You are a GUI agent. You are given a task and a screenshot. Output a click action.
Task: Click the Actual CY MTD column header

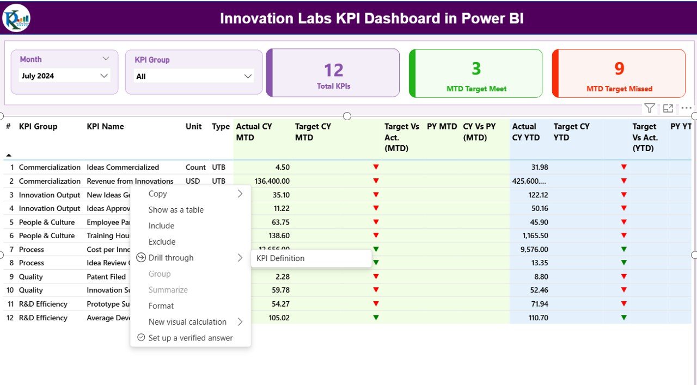(x=254, y=132)
